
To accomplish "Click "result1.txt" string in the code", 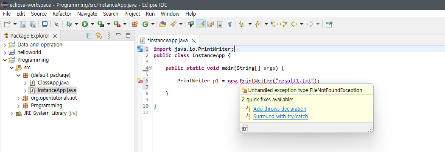I will pyautogui.click(x=294, y=81).
